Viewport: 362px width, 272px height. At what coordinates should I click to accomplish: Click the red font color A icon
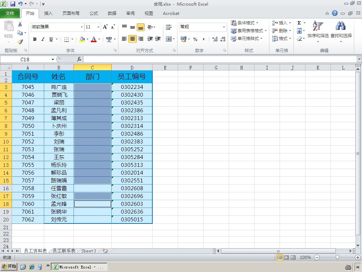tap(93, 39)
